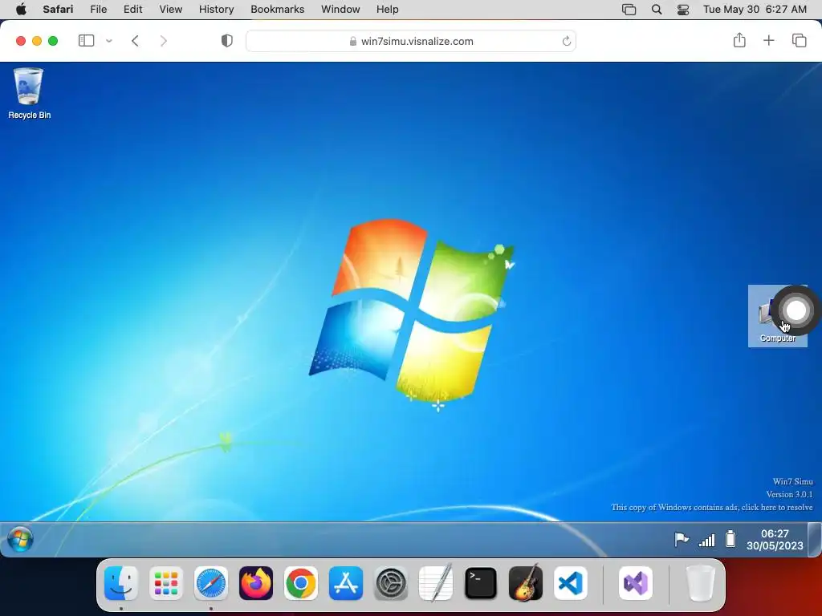Open Control Center
822x616 pixels.
[682, 10]
